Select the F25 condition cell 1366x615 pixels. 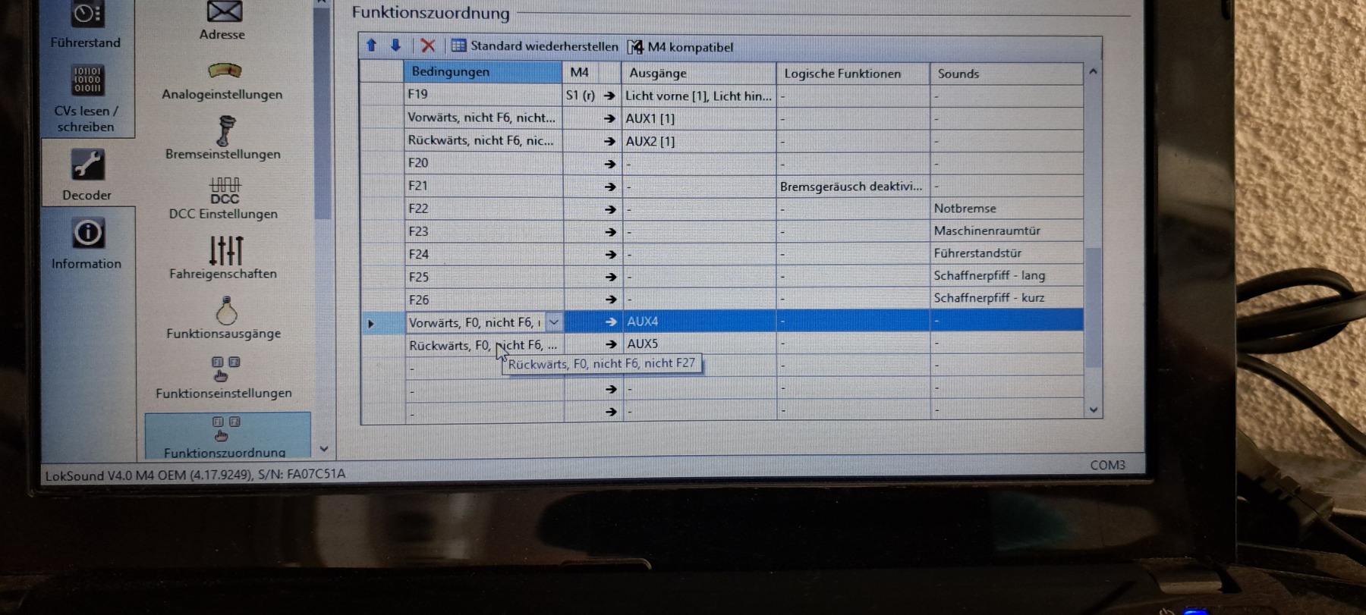click(483, 277)
